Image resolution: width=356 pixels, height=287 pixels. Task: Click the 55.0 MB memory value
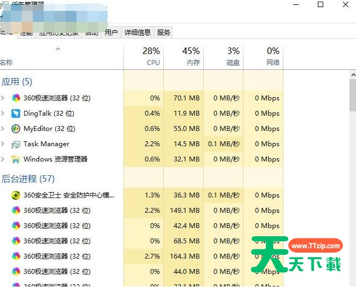(187, 129)
